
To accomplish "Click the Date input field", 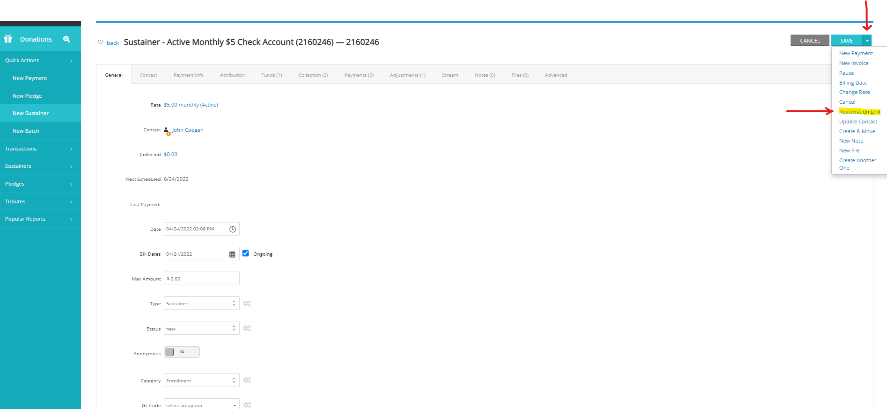I will click(x=202, y=229).
